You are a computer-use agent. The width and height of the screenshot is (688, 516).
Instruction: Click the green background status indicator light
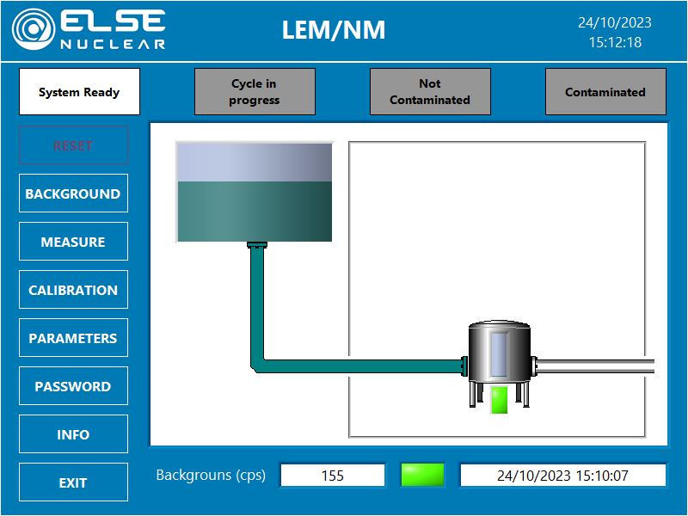pyautogui.click(x=422, y=475)
